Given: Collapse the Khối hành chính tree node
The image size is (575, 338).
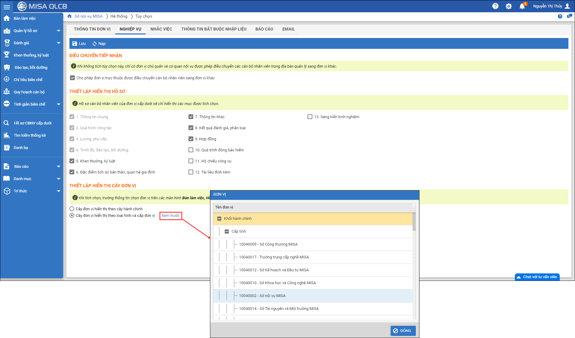Looking at the screenshot, I should pyautogui.click(x=219, y=219).
